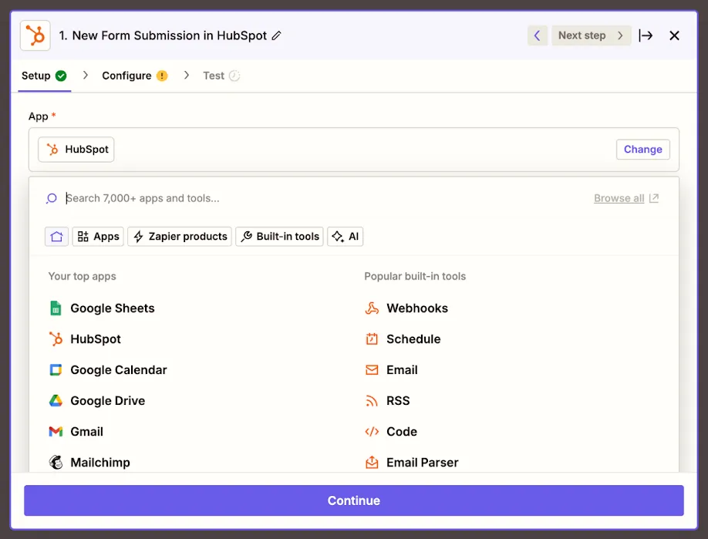Viewport: 708px width, 539px height.
Task: Select the Email Parser icon
Action: pyautogui.click(x=372, y=462)
